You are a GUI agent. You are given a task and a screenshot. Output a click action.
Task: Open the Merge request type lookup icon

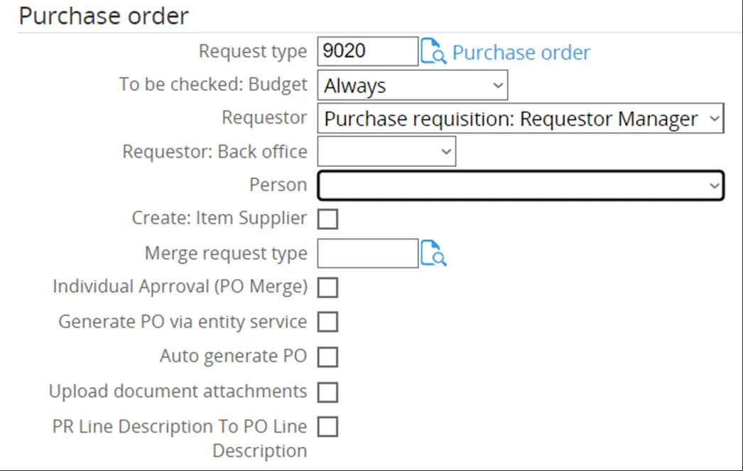[x=435, y=253]
